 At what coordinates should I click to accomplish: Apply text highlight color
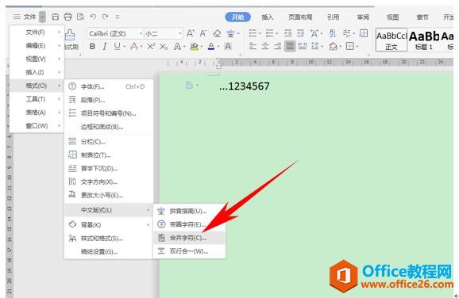pos(194,46)
